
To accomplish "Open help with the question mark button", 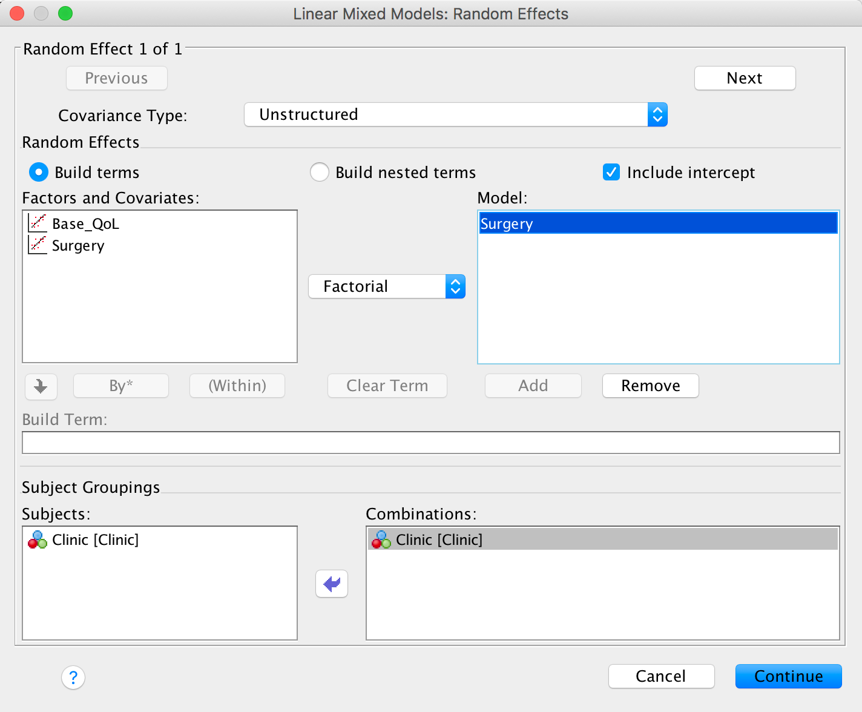I will point(73,677).
